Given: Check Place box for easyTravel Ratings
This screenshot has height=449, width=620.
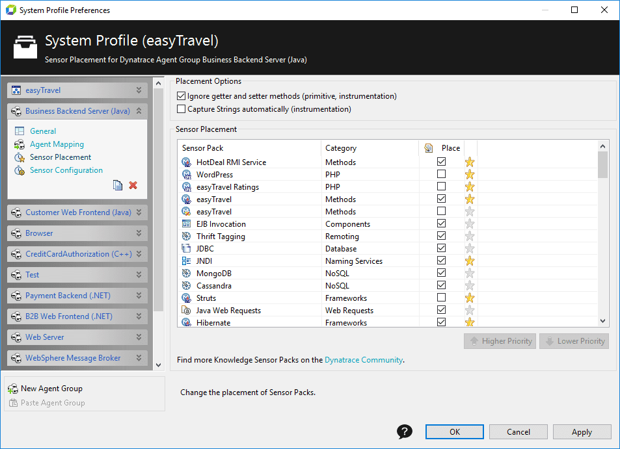Looking at the screenshot, I should point(441,186).
